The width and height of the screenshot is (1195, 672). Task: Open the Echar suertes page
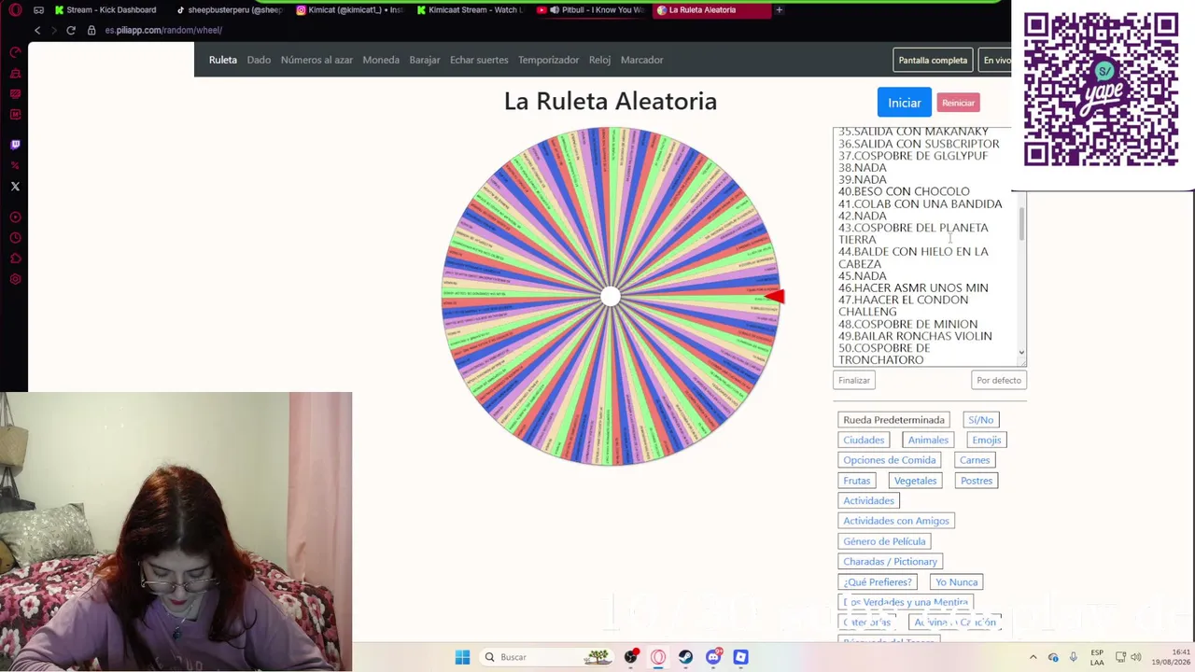pyautogui.click(x=479, y=60)
